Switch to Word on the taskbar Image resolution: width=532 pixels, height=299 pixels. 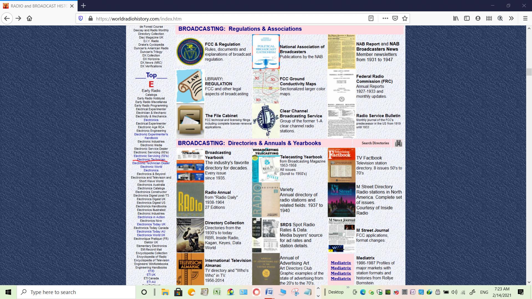269,292
